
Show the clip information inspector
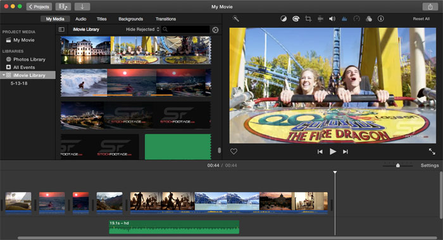[x=381, y=18]
